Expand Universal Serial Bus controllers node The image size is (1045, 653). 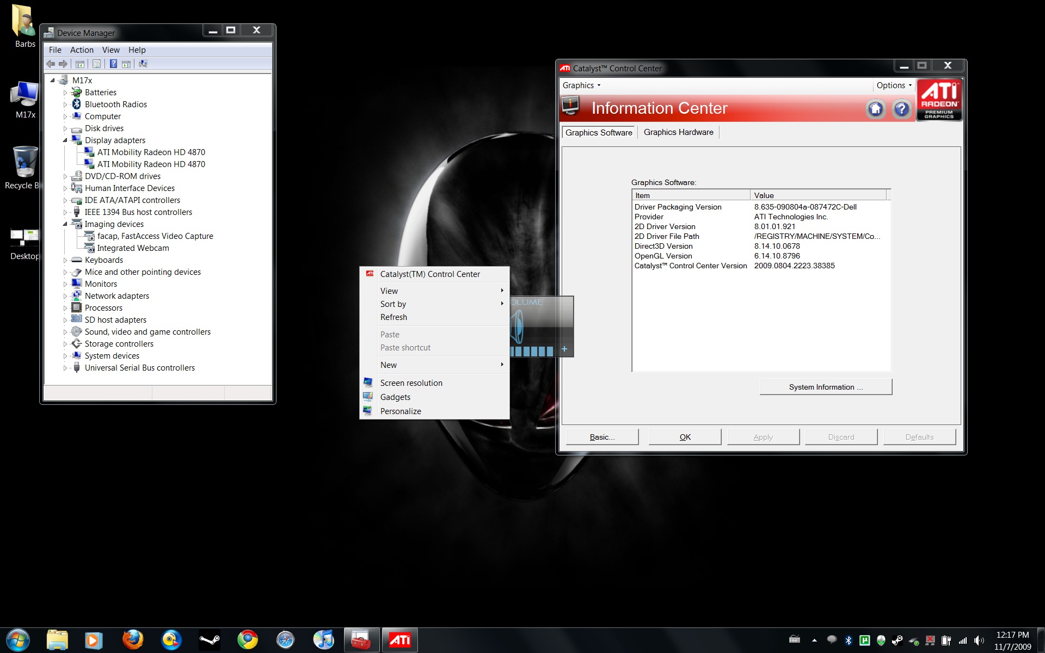click(65, 368)
